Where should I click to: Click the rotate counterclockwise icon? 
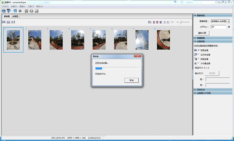tap(164, 22)
